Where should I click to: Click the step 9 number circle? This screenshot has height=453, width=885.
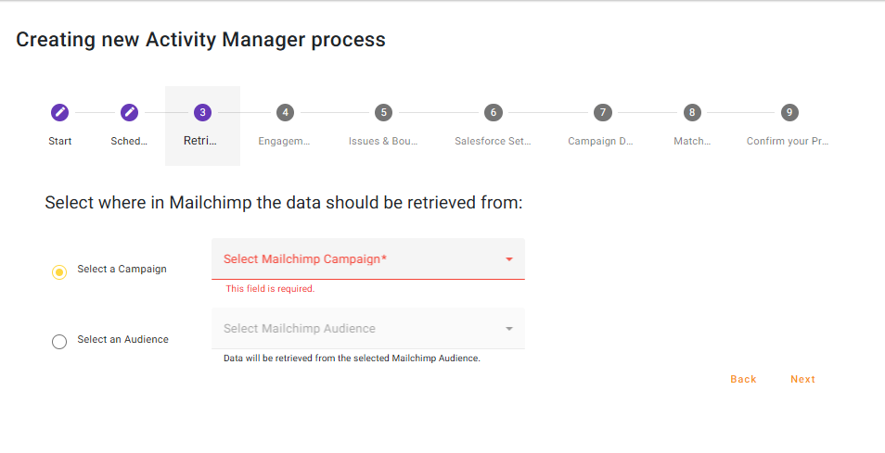coord(789,112)
